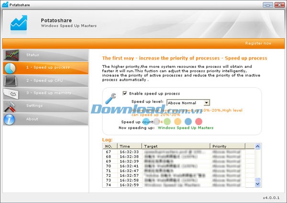Image resolution: width=287 pixels, height=203 pixels.
Task: Select log row number 67
Action: (178, 152)
